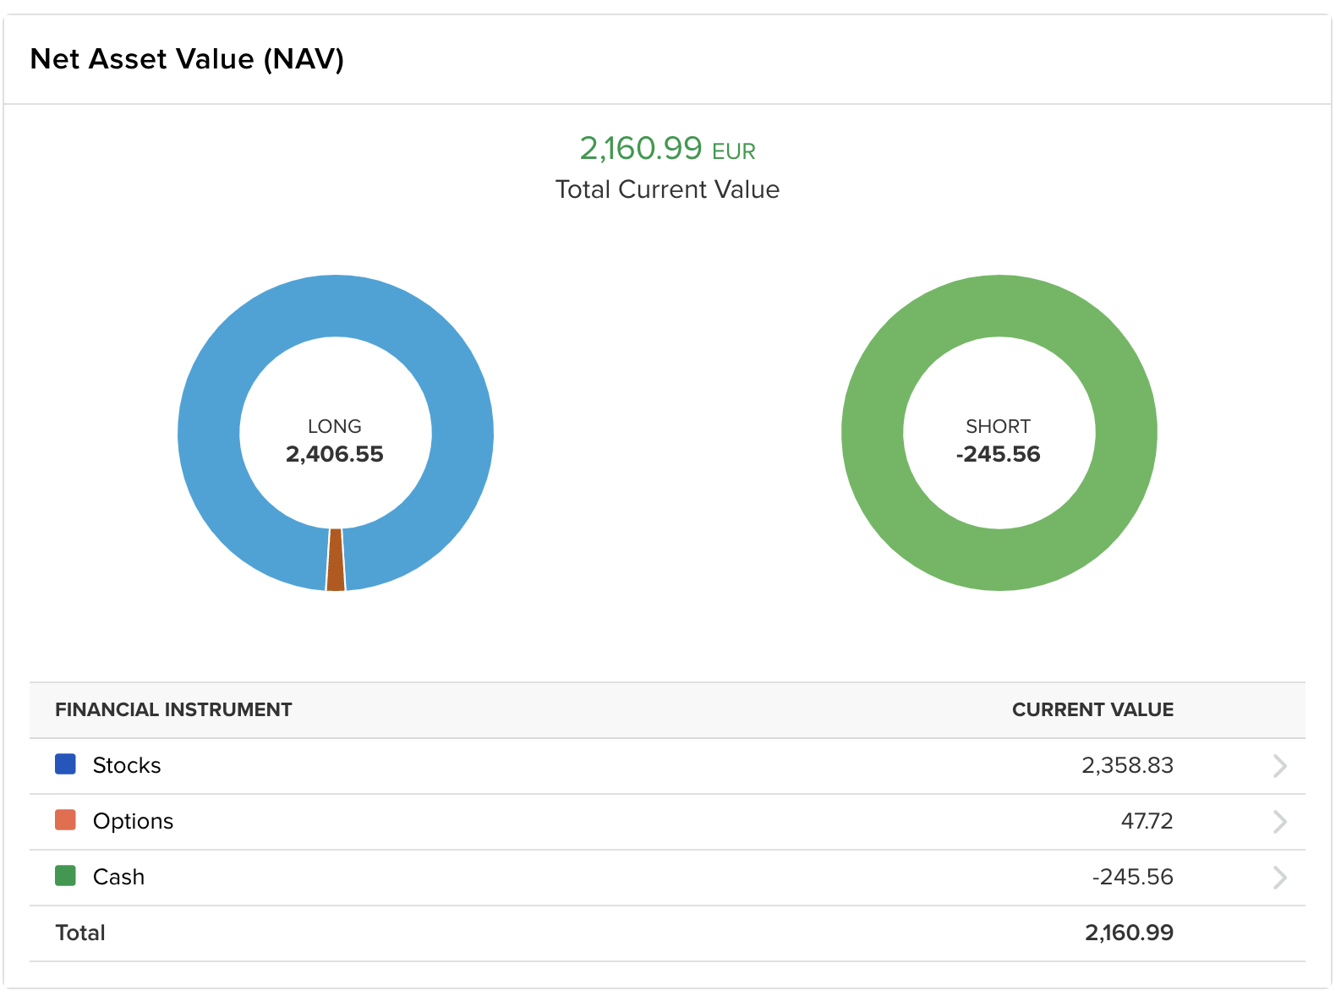Select the Options instrument label
Image resolution: width=1341 pixels, height=996 pixels.
(133, 821)
